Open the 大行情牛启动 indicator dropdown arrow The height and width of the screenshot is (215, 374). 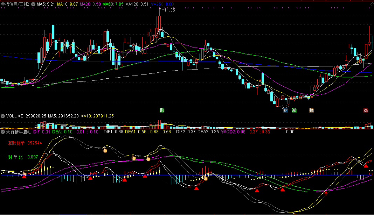tap(3, 132)
